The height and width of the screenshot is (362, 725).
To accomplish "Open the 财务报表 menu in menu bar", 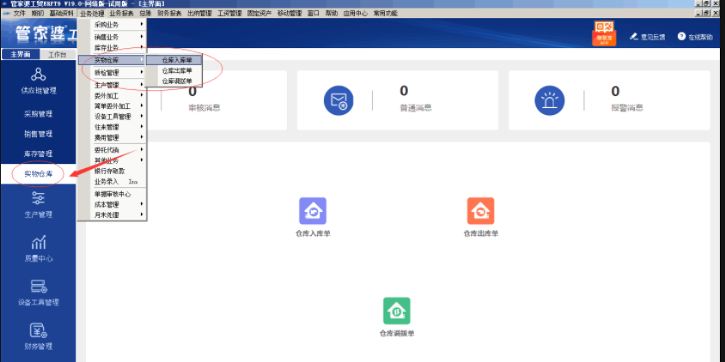I will click(170, 14).
